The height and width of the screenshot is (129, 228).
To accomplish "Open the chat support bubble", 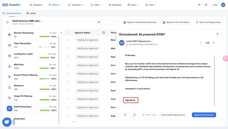I will (7, 122).
